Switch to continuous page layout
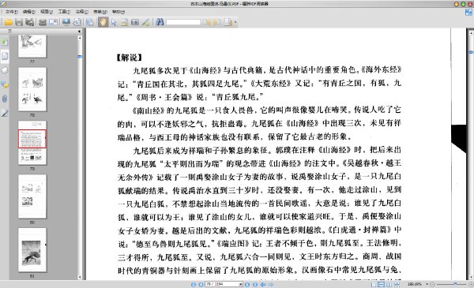Screen dimensions: 474x288 click(x=382, y=284)
